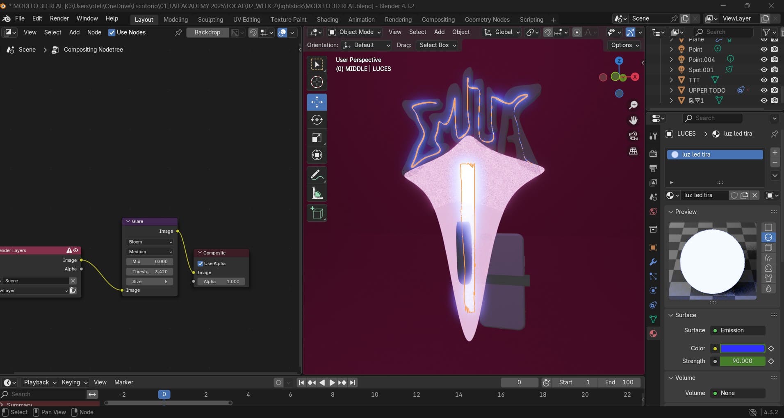Choose the Move tool
Image resolution: width=784 pixels, height=418 pixels.
[x=317, y=102]
